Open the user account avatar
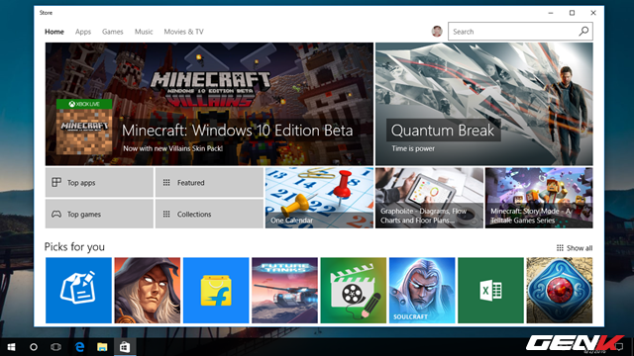This screenshot has width=634, height=356. (437, 31)
